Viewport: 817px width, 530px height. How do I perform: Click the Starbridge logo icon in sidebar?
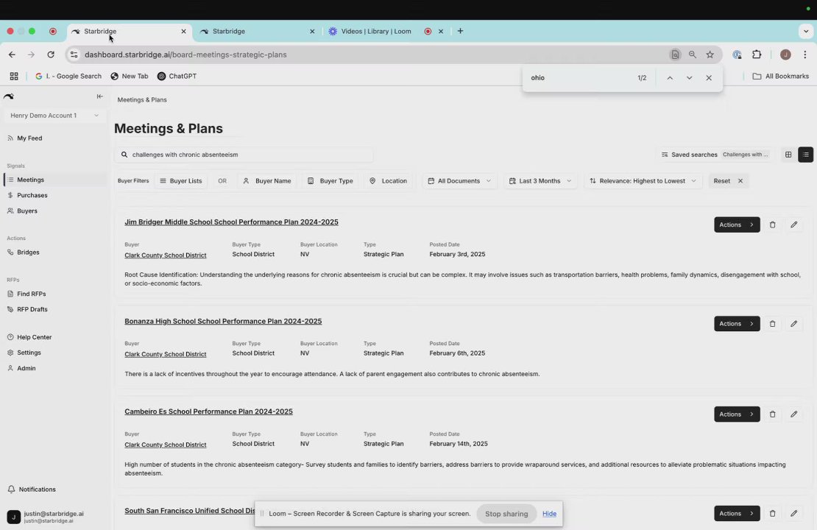pyautogui.click(x=8, y=96)
